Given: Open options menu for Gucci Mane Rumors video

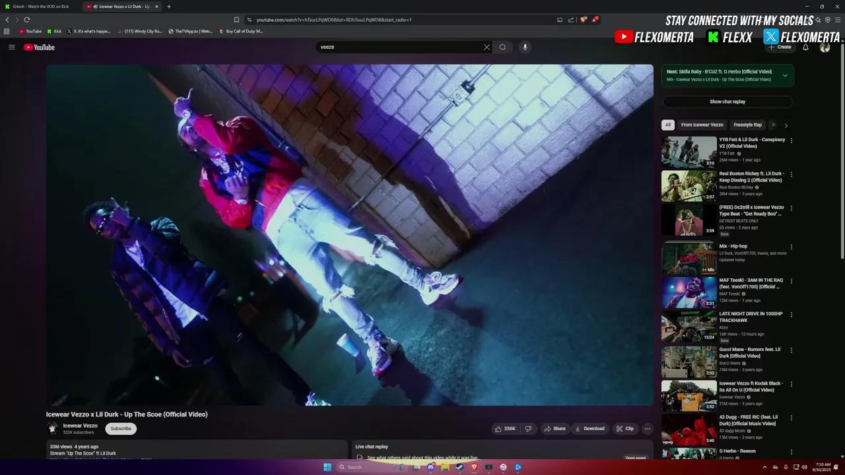Looking at the screenshot, I should point(792,350).
